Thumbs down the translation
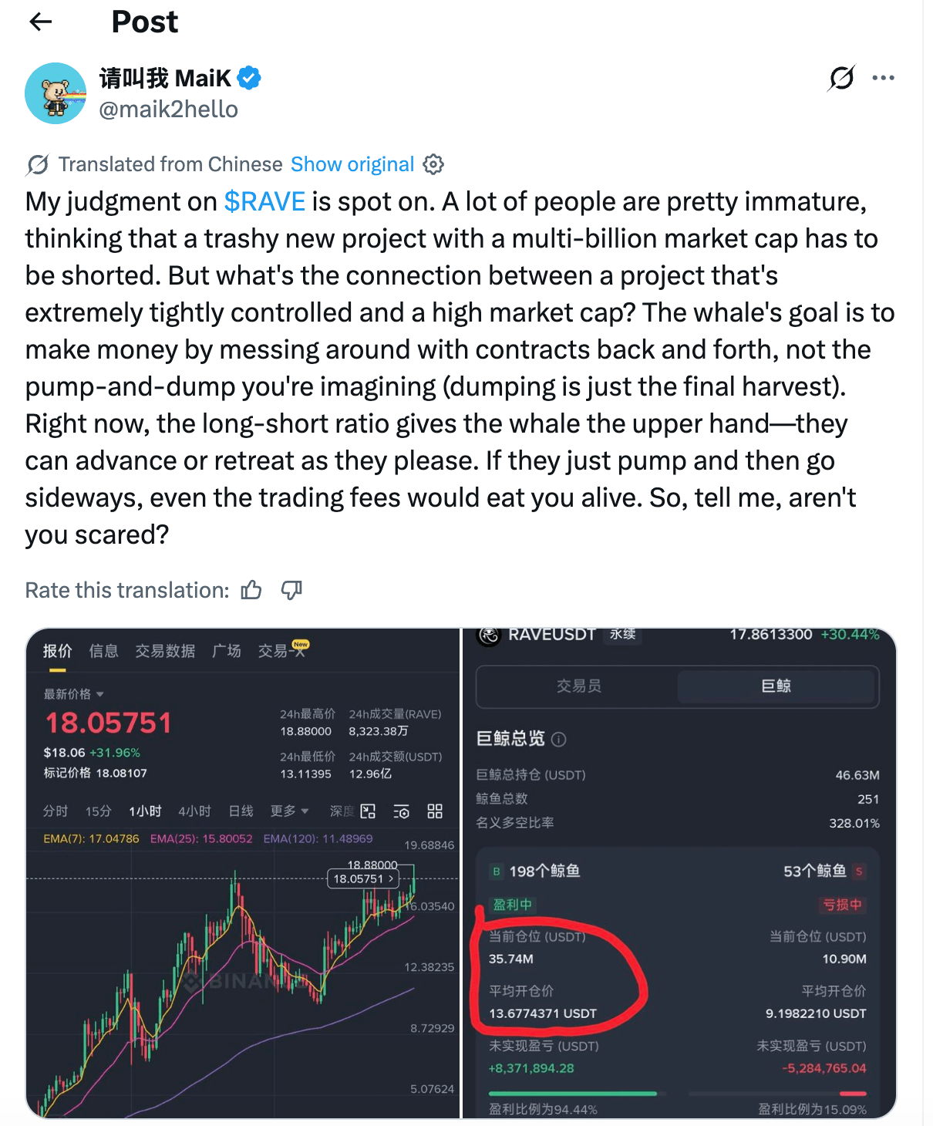This screenshot has height=1126, width=933. tap(291, 590)
